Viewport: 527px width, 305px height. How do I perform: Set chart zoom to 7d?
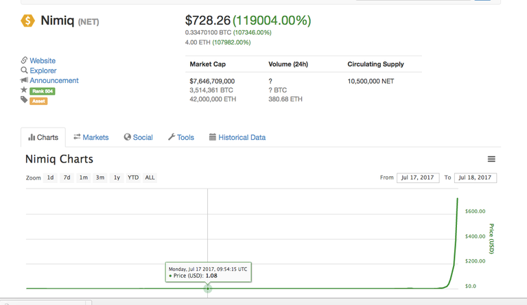coord(67,178)
